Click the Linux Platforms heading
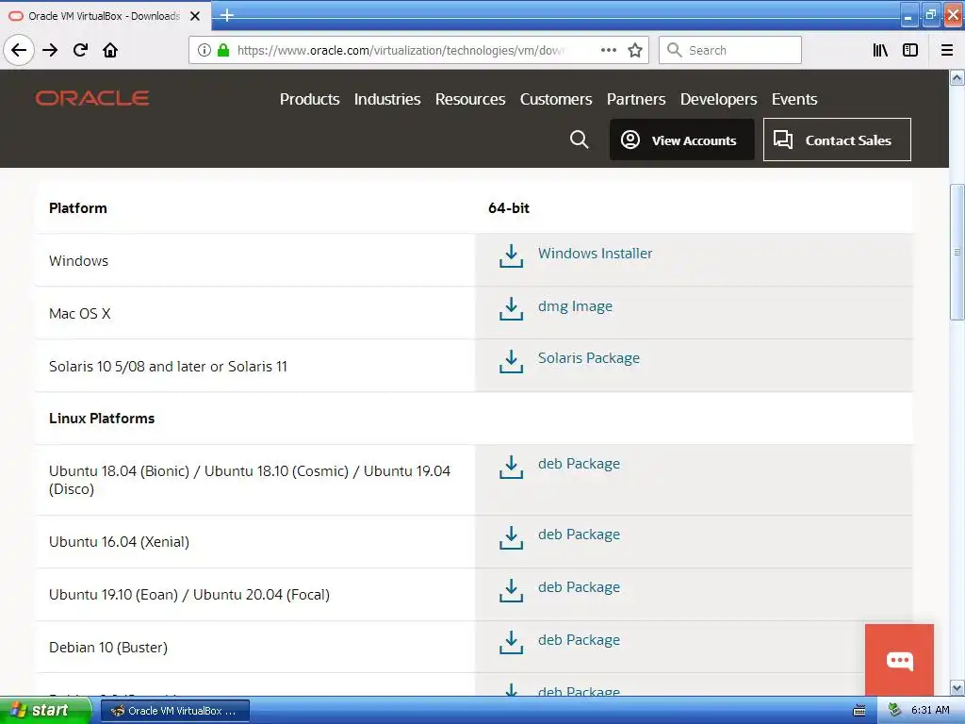 tap(102, 418)
